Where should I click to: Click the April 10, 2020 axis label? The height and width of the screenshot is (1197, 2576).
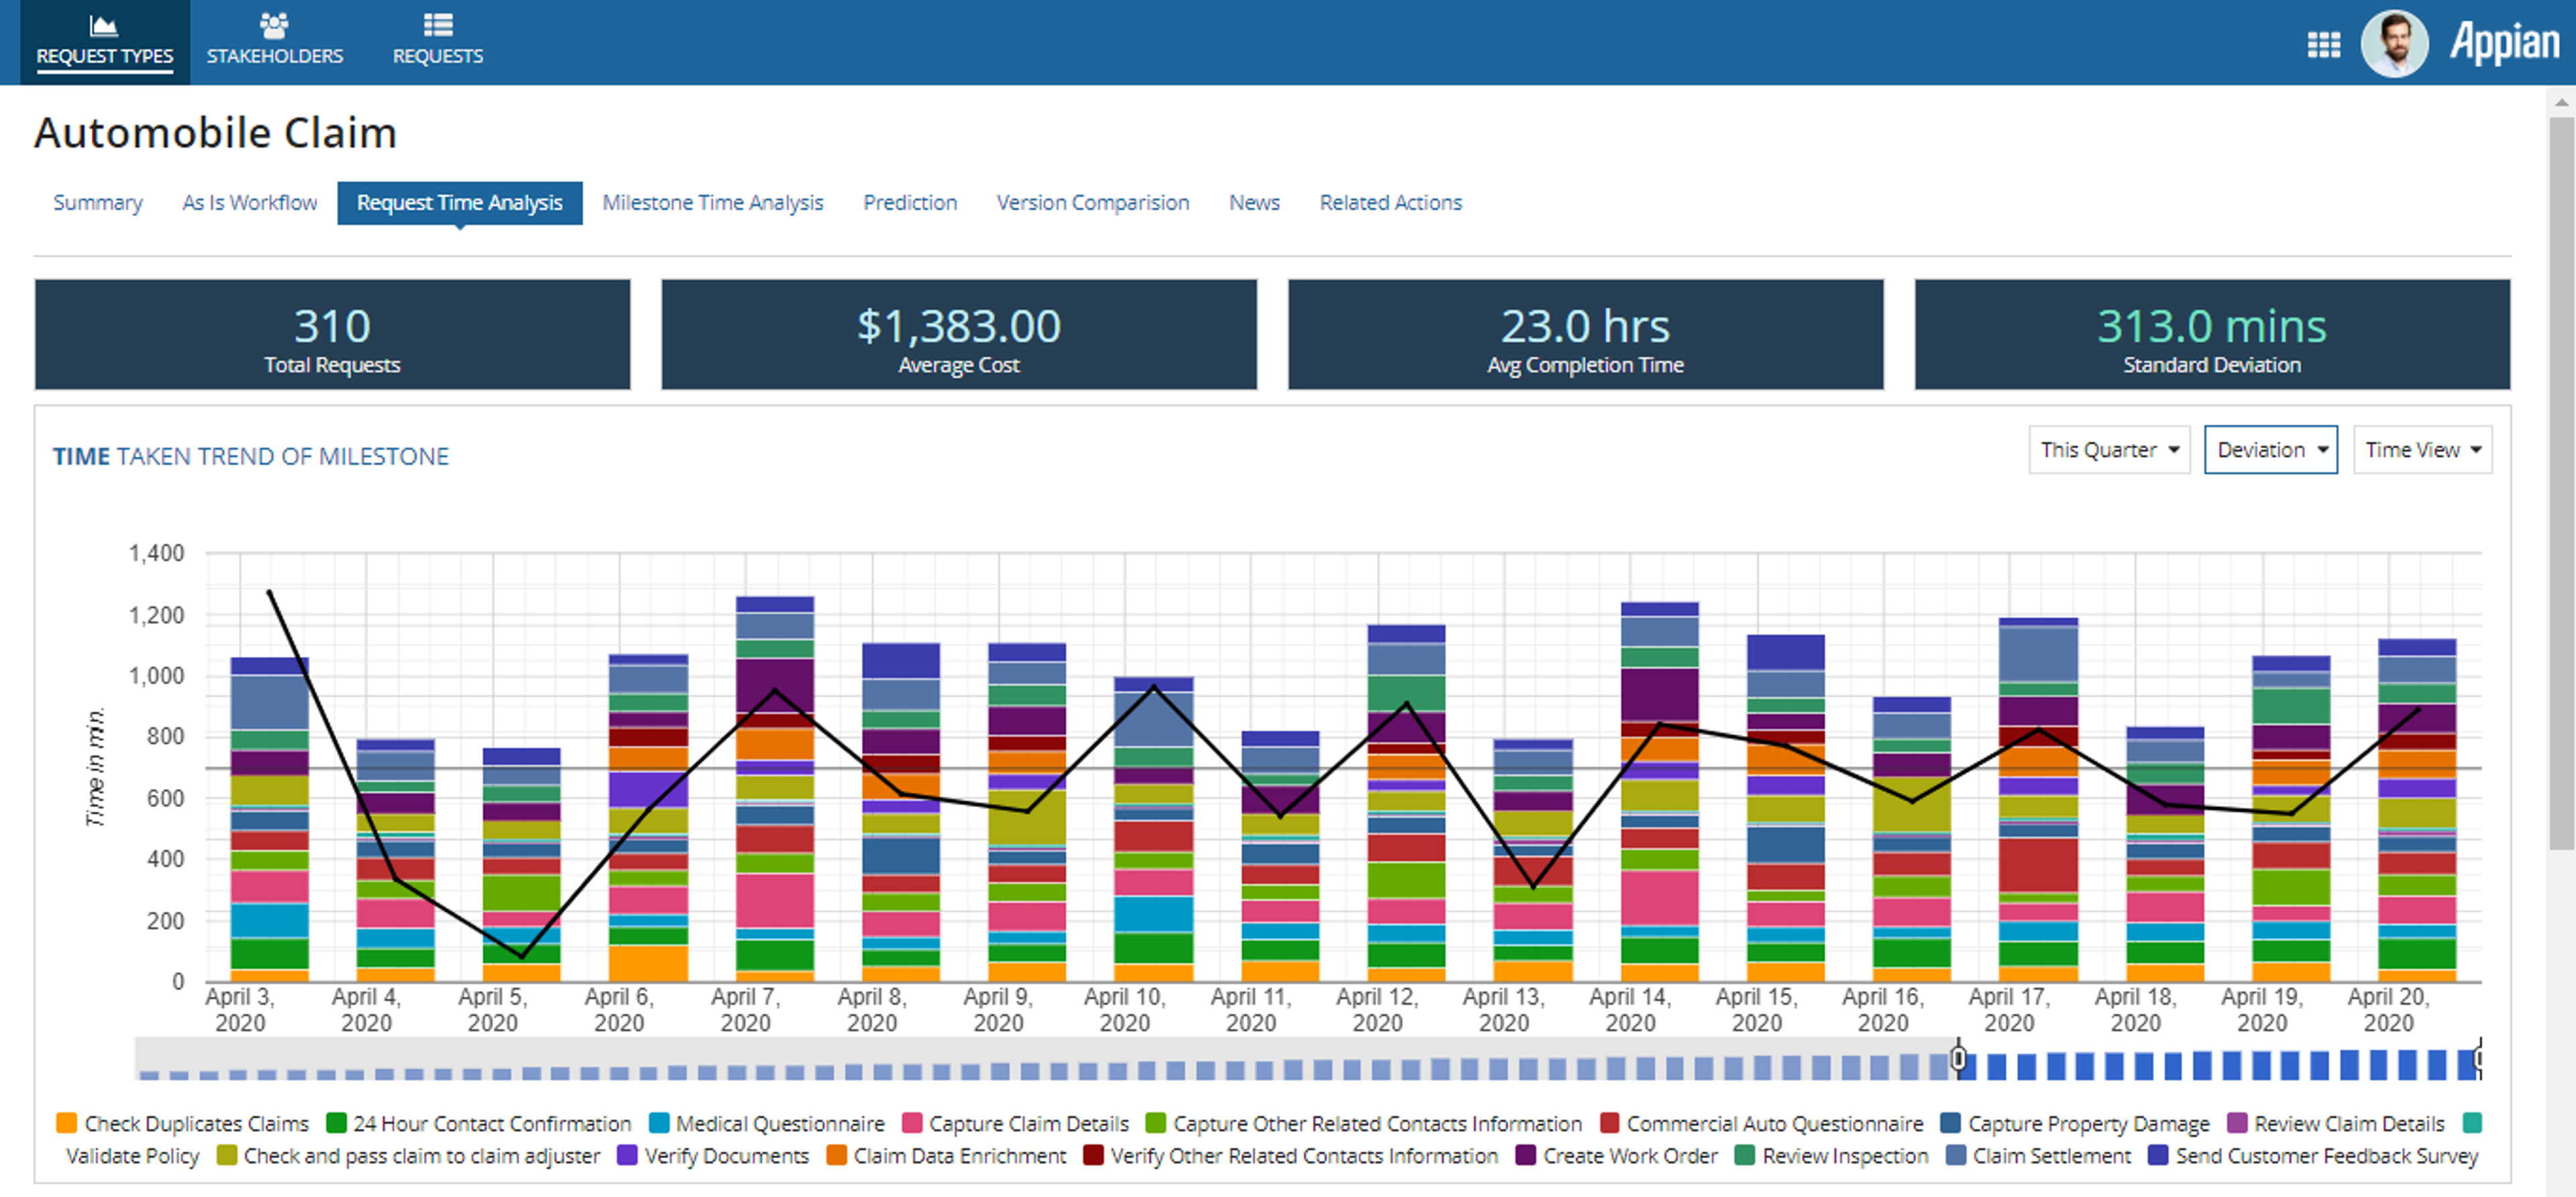coord(1124,1009)
